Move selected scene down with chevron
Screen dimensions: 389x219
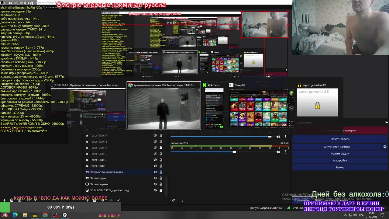36,200
